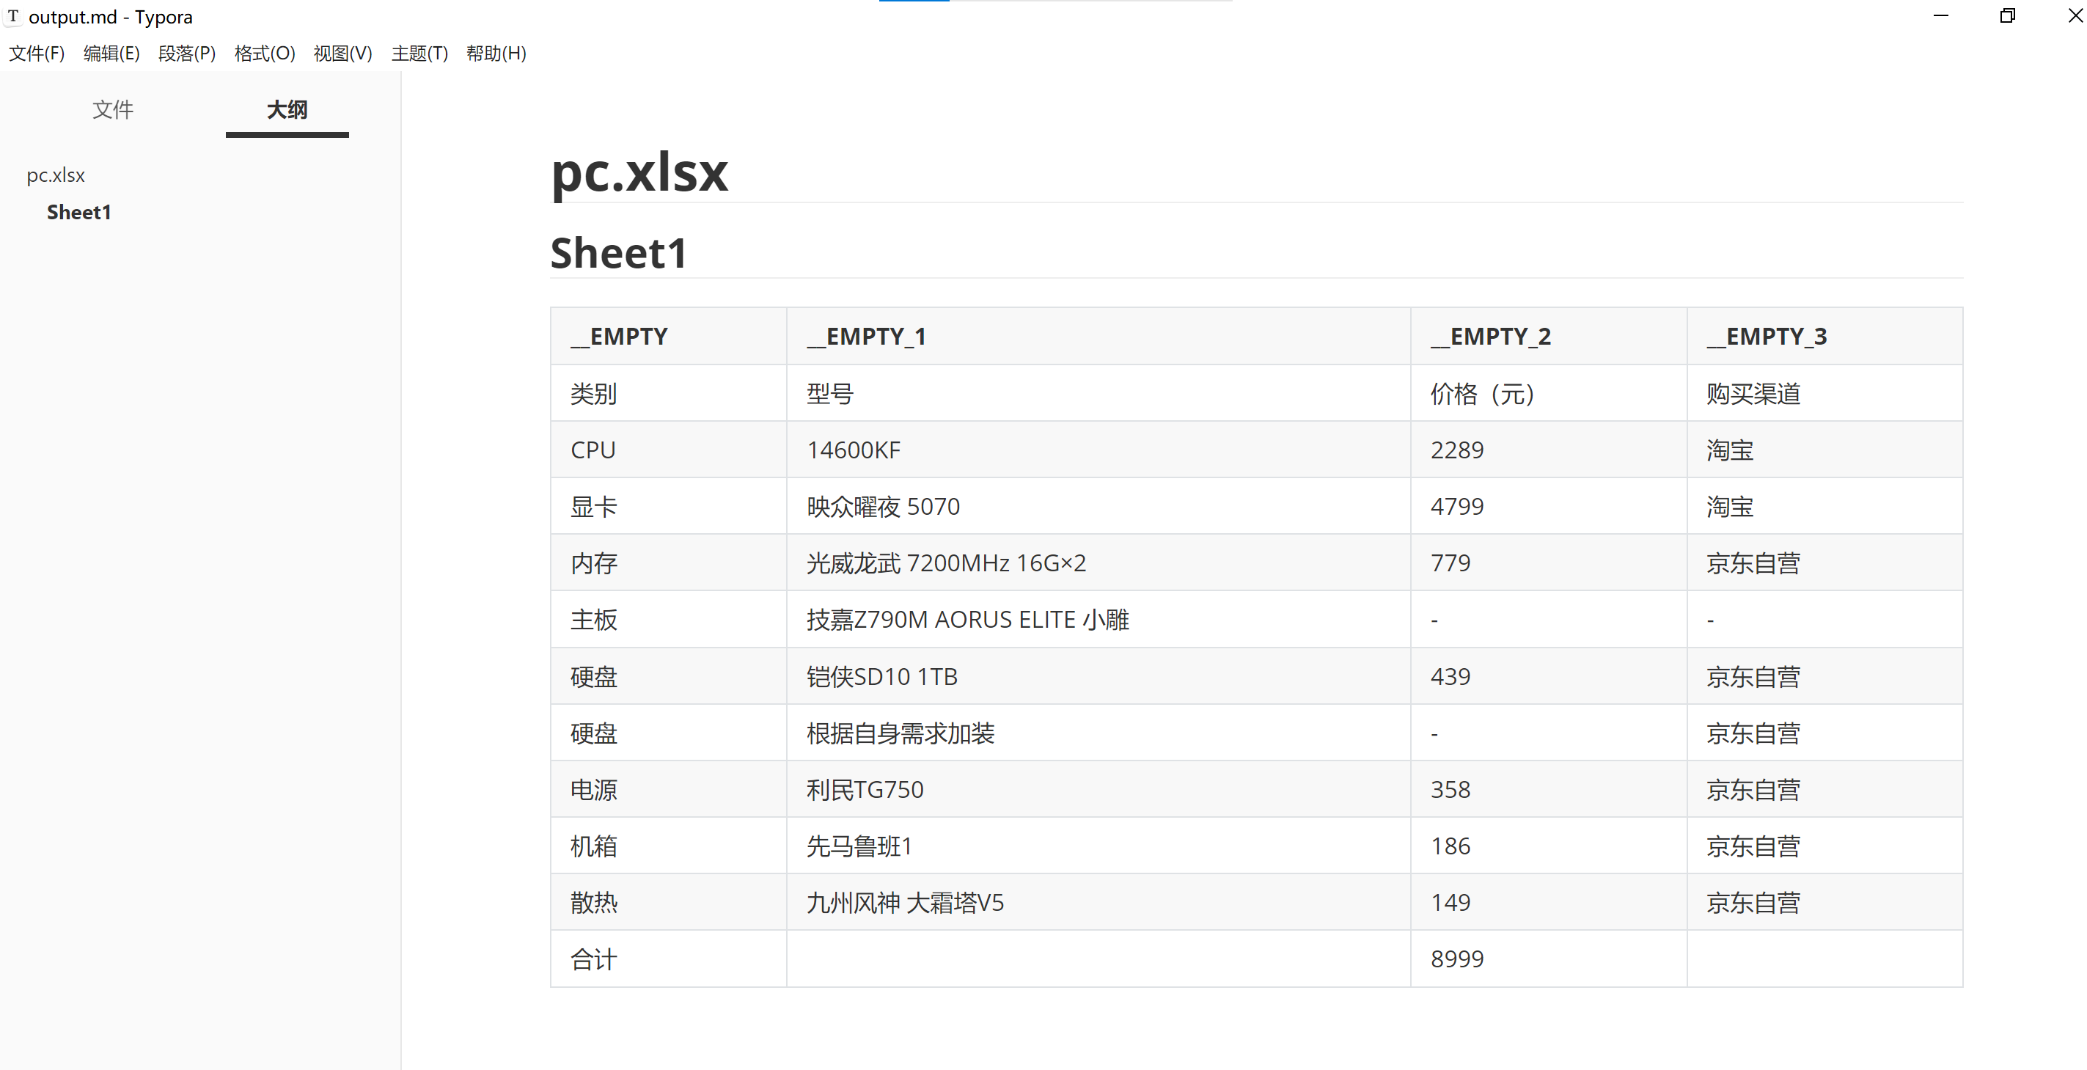2087x1070 pixels.
Task: Click the Sheet1 heading in document
Action: pos(619,253)
